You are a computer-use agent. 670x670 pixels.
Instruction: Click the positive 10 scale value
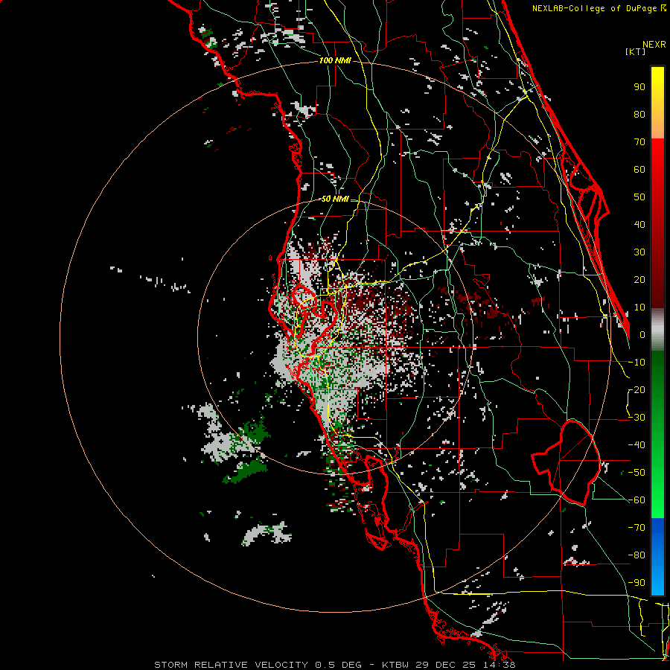[639, 307]
